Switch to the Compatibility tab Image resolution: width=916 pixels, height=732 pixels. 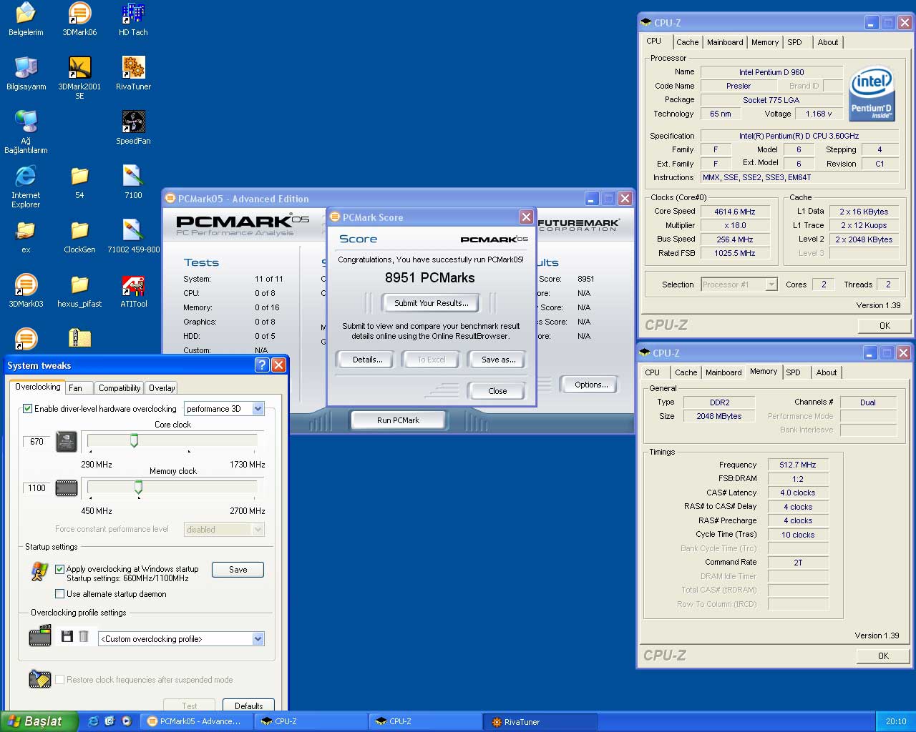(x=120, y=388)
